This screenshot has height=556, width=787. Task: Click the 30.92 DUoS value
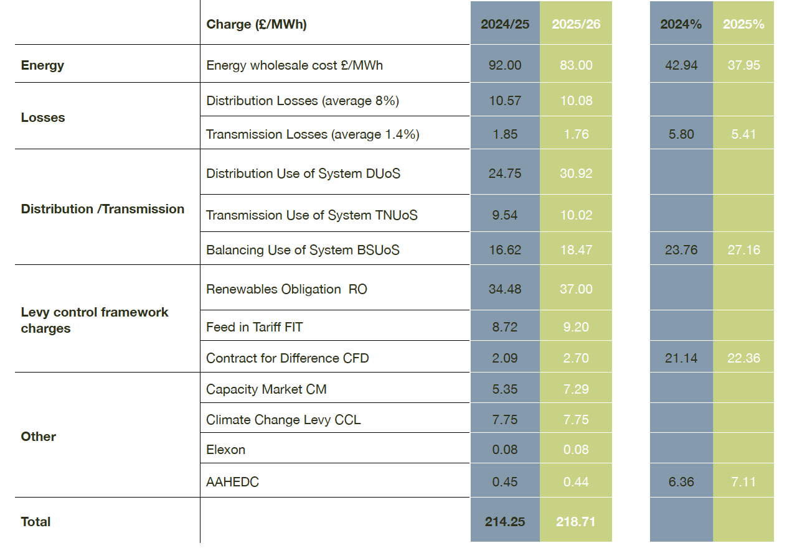(x=576, y=174)
